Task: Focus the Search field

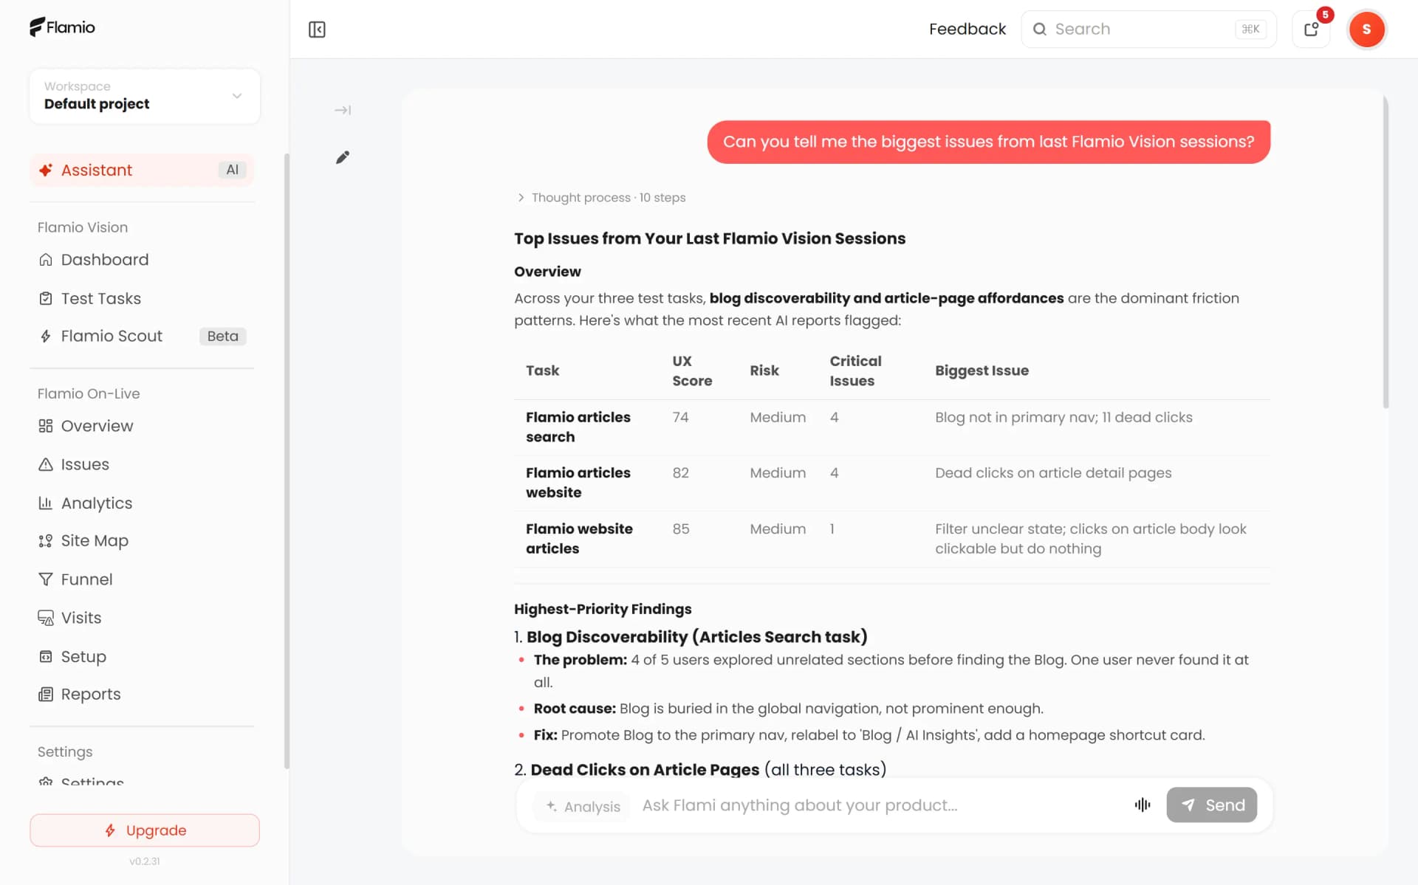Action: 1148,30
